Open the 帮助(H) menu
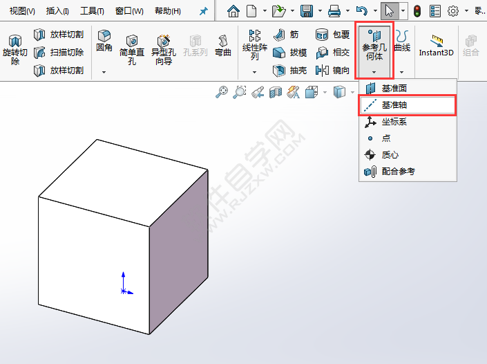 click(168, 11)
